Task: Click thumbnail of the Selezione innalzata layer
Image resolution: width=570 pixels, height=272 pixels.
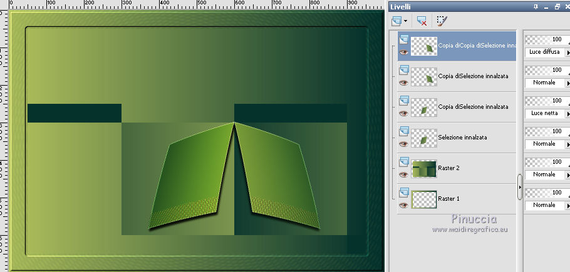Action: pos(424,138)
